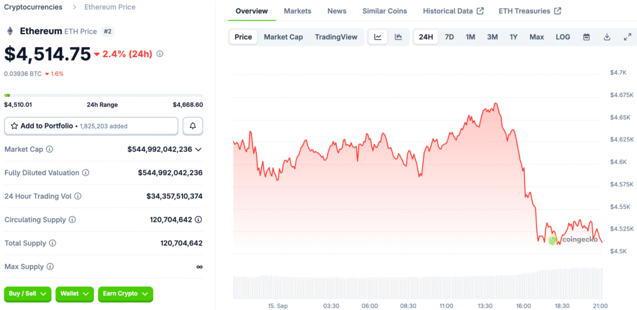The height and width of the screenshot is (310, 637).
Task: Click the Max Supply infinity value
Action: click(x=200, y=267)
